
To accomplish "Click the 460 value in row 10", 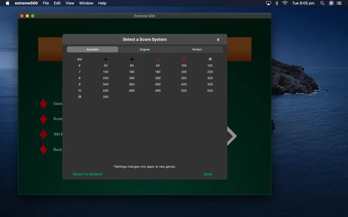I will [132, 90].
